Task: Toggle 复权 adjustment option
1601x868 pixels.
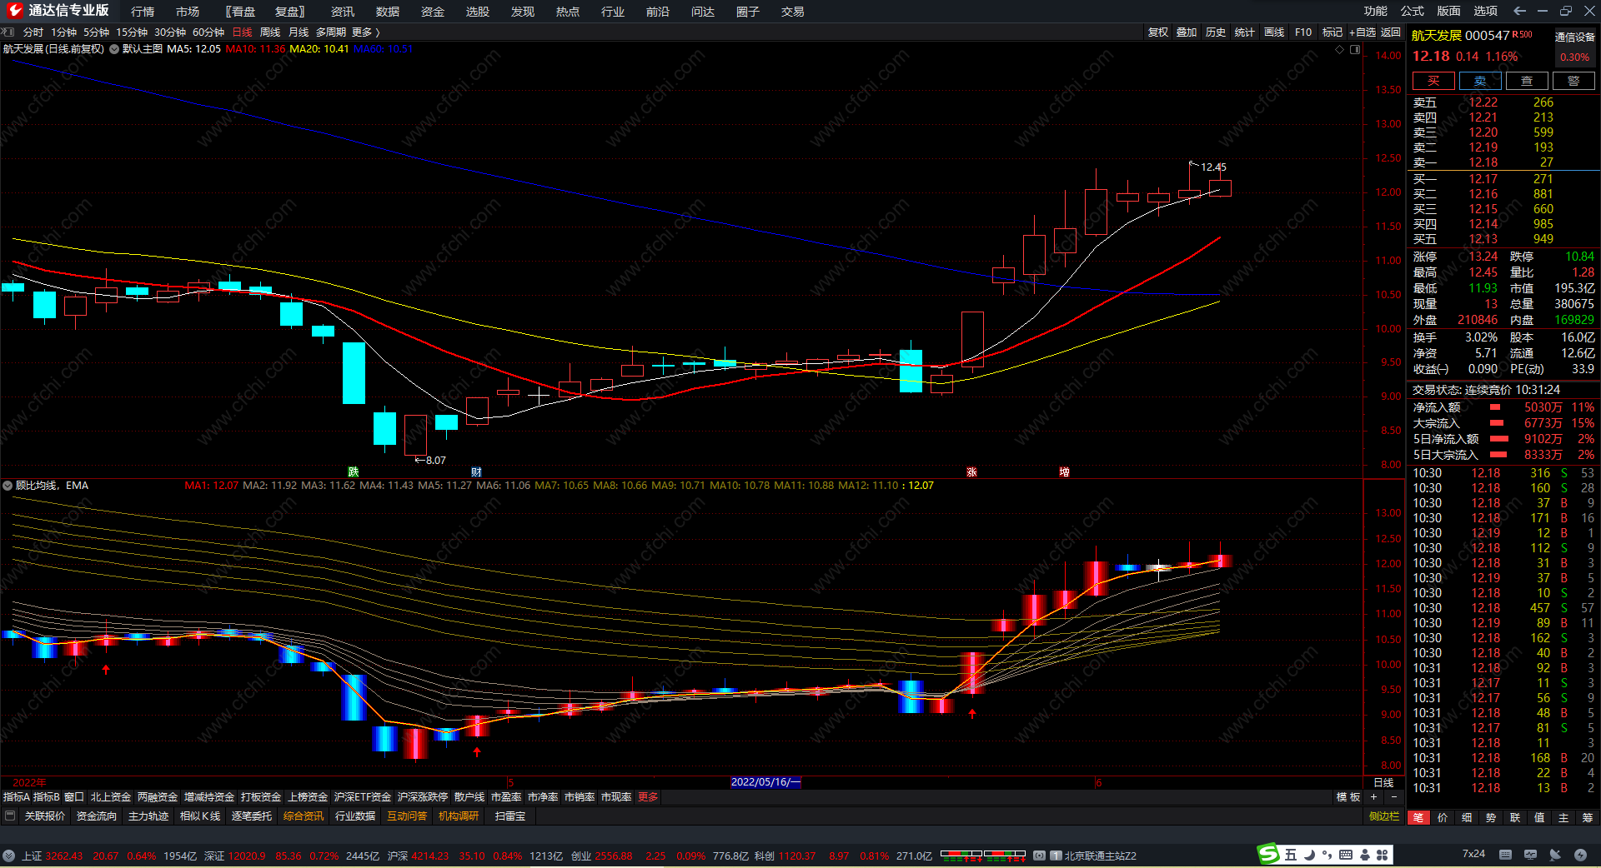Action: coord(1158,32)
